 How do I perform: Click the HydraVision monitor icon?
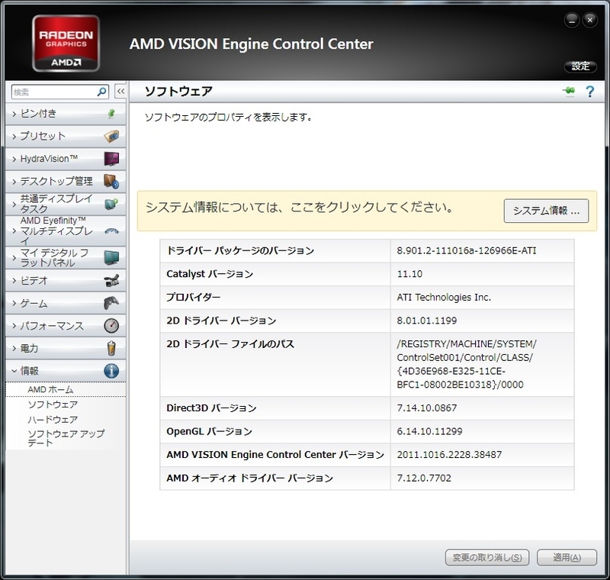111,159
